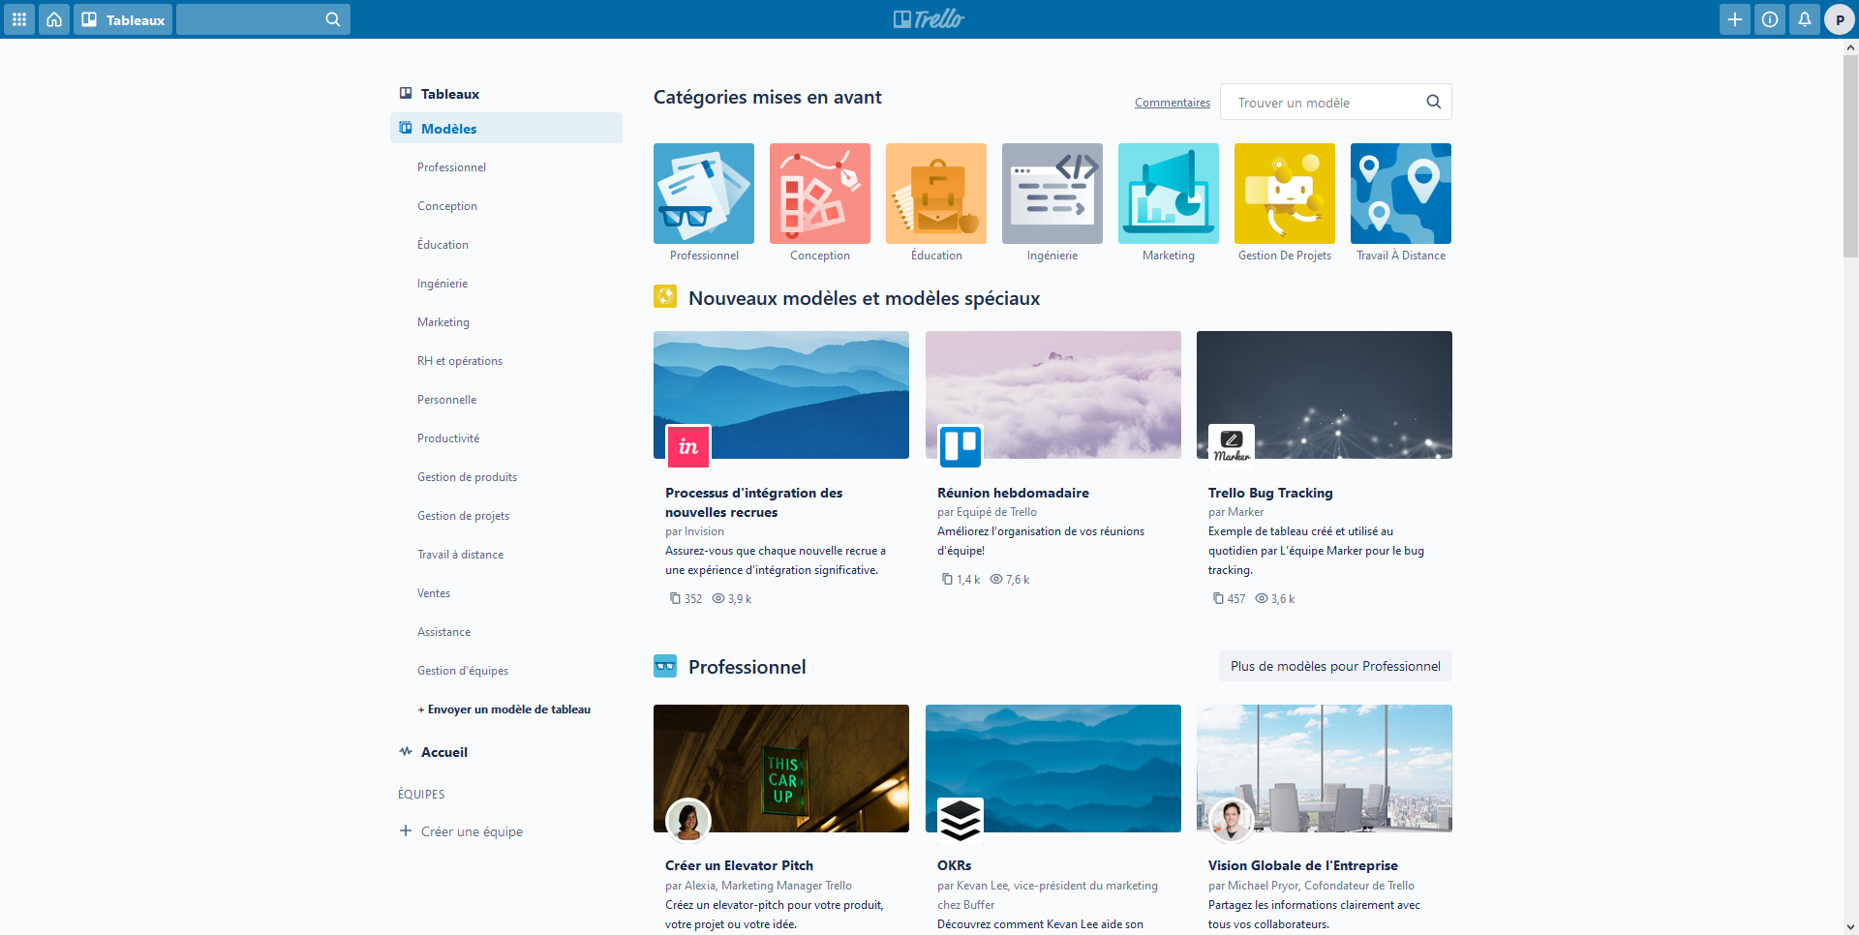Open the Marketing megaphone tile icon
1859x935 pixels.
(1169, 194)
